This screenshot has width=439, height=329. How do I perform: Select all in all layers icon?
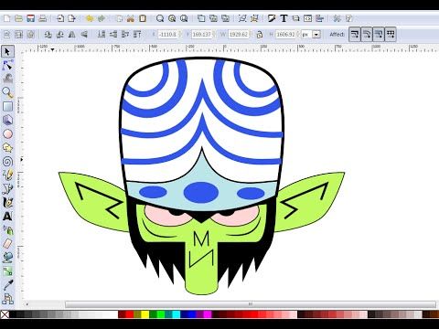(18, 35)
